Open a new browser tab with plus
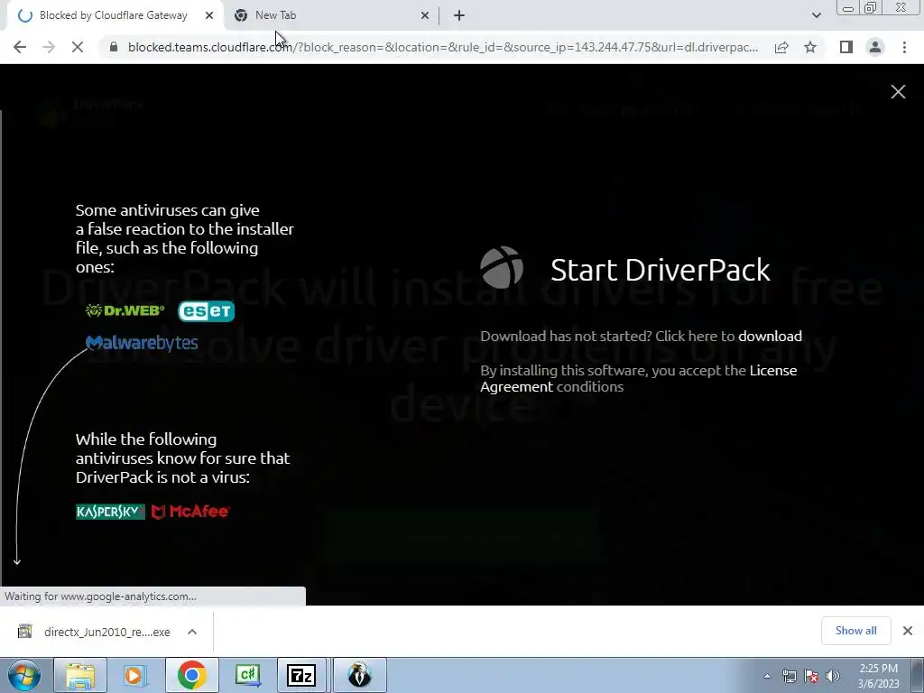 click(459, 15)
